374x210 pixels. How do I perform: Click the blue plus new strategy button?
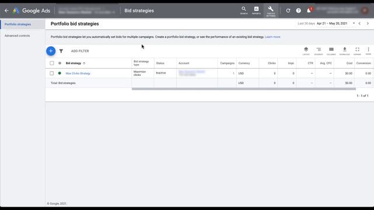point(51,51)
